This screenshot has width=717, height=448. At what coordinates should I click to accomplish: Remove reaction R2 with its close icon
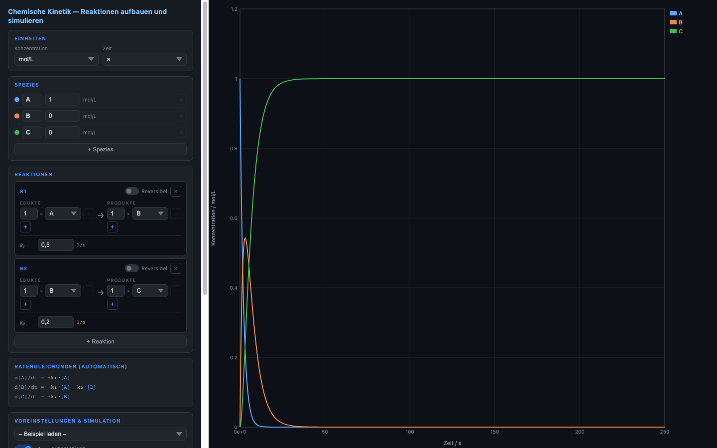coord(176,268)
